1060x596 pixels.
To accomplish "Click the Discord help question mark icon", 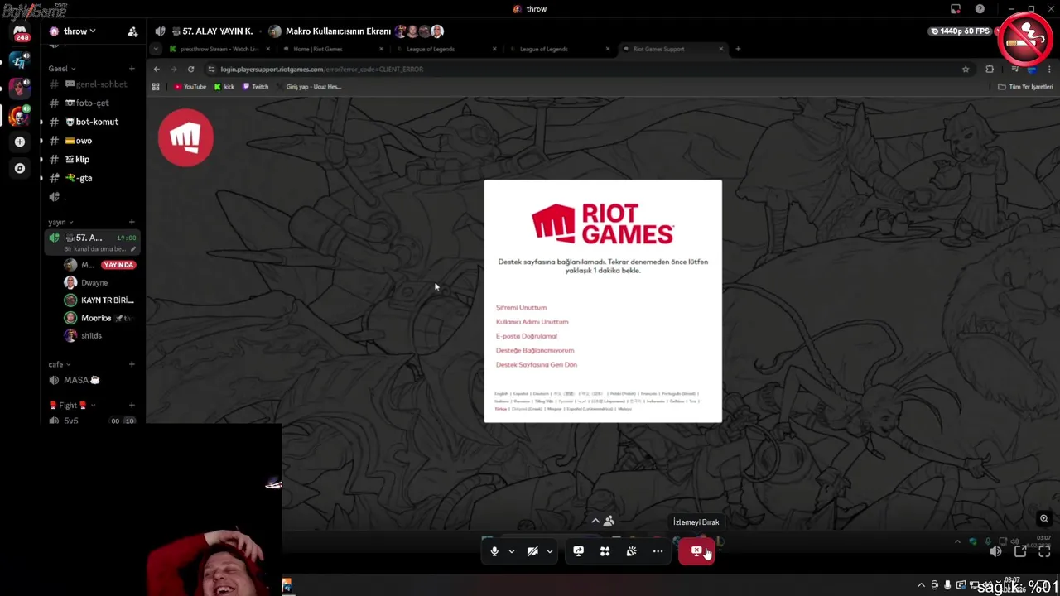I will [x=980, y=9].
